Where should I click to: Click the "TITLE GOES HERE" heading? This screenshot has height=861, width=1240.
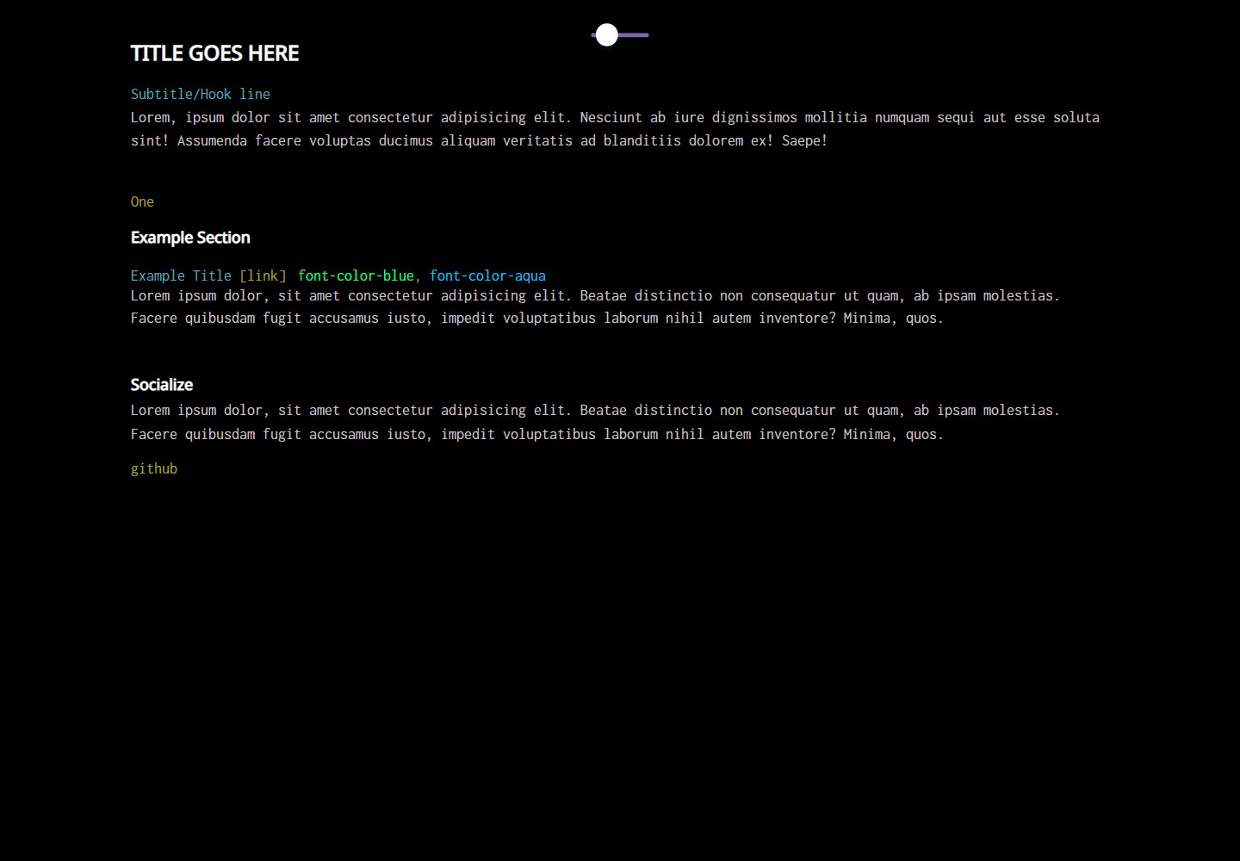214,53
